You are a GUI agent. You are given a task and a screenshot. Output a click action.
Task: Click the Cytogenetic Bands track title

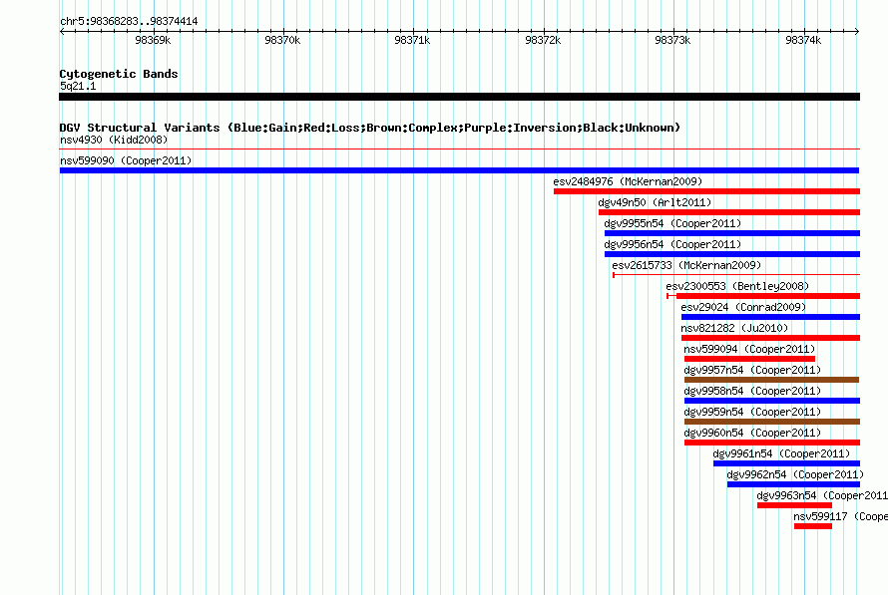pyautogui.click(x=119, y=74)
